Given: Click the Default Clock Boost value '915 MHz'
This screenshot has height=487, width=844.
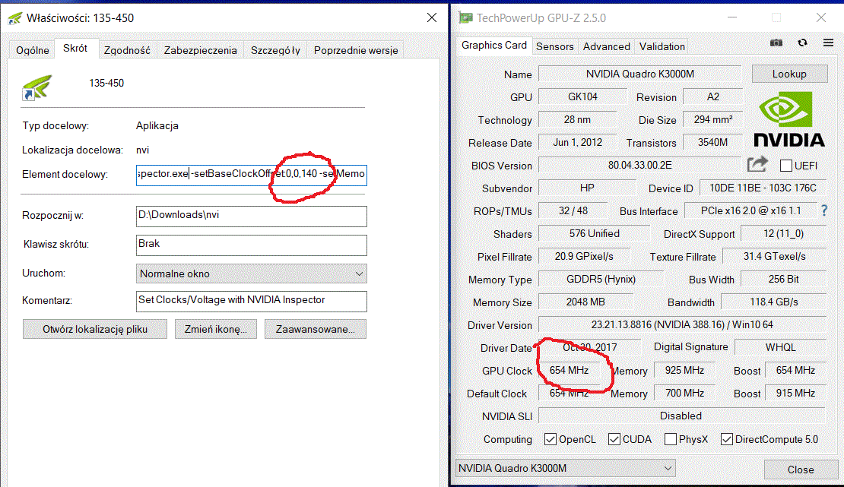Looking at the screenshot, I should click(x=795, y=393).
